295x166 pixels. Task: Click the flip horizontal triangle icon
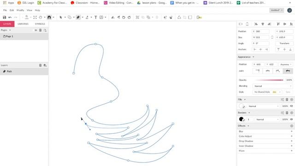pyautogui.click(x=112, y=18)
